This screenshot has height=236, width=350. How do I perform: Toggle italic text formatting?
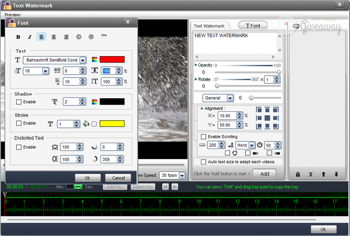(x=30, y=37)
